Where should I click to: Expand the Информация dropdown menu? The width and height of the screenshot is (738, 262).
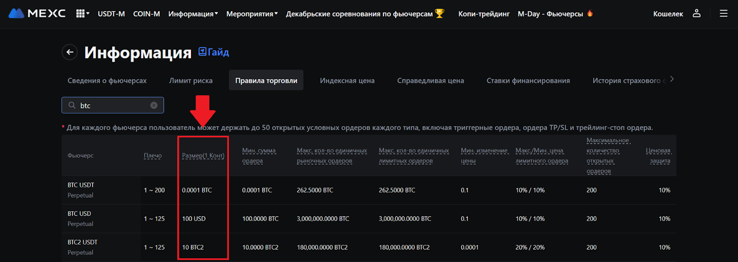193,14
